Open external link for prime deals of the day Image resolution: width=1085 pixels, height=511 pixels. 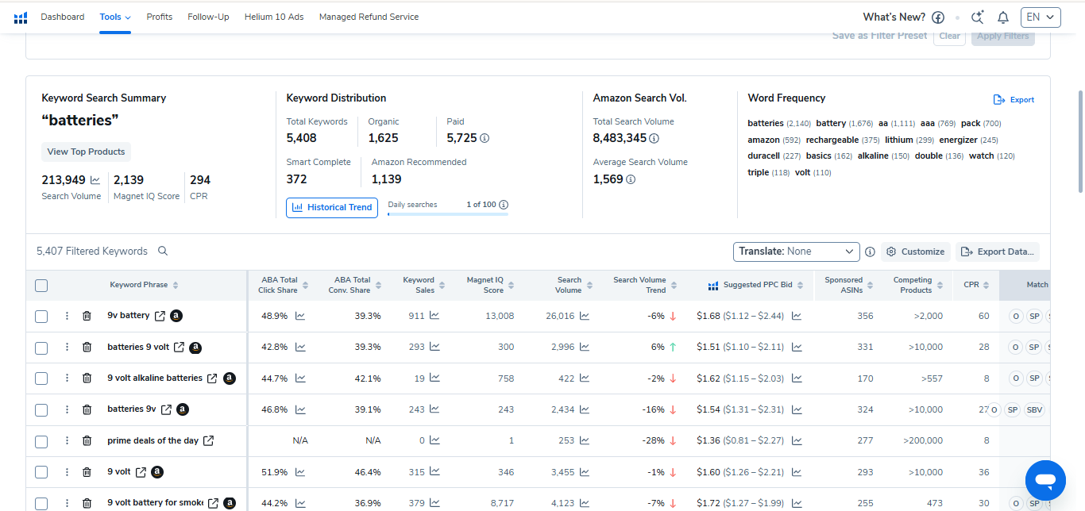(x=209, y=440)
